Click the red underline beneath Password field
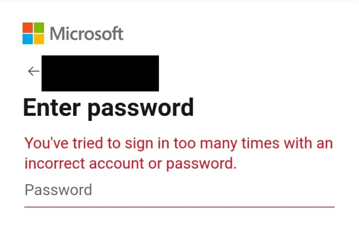Image resolution: width=359 pixels, height=225 pixels. pyautogui.click(x=179, y=206)
